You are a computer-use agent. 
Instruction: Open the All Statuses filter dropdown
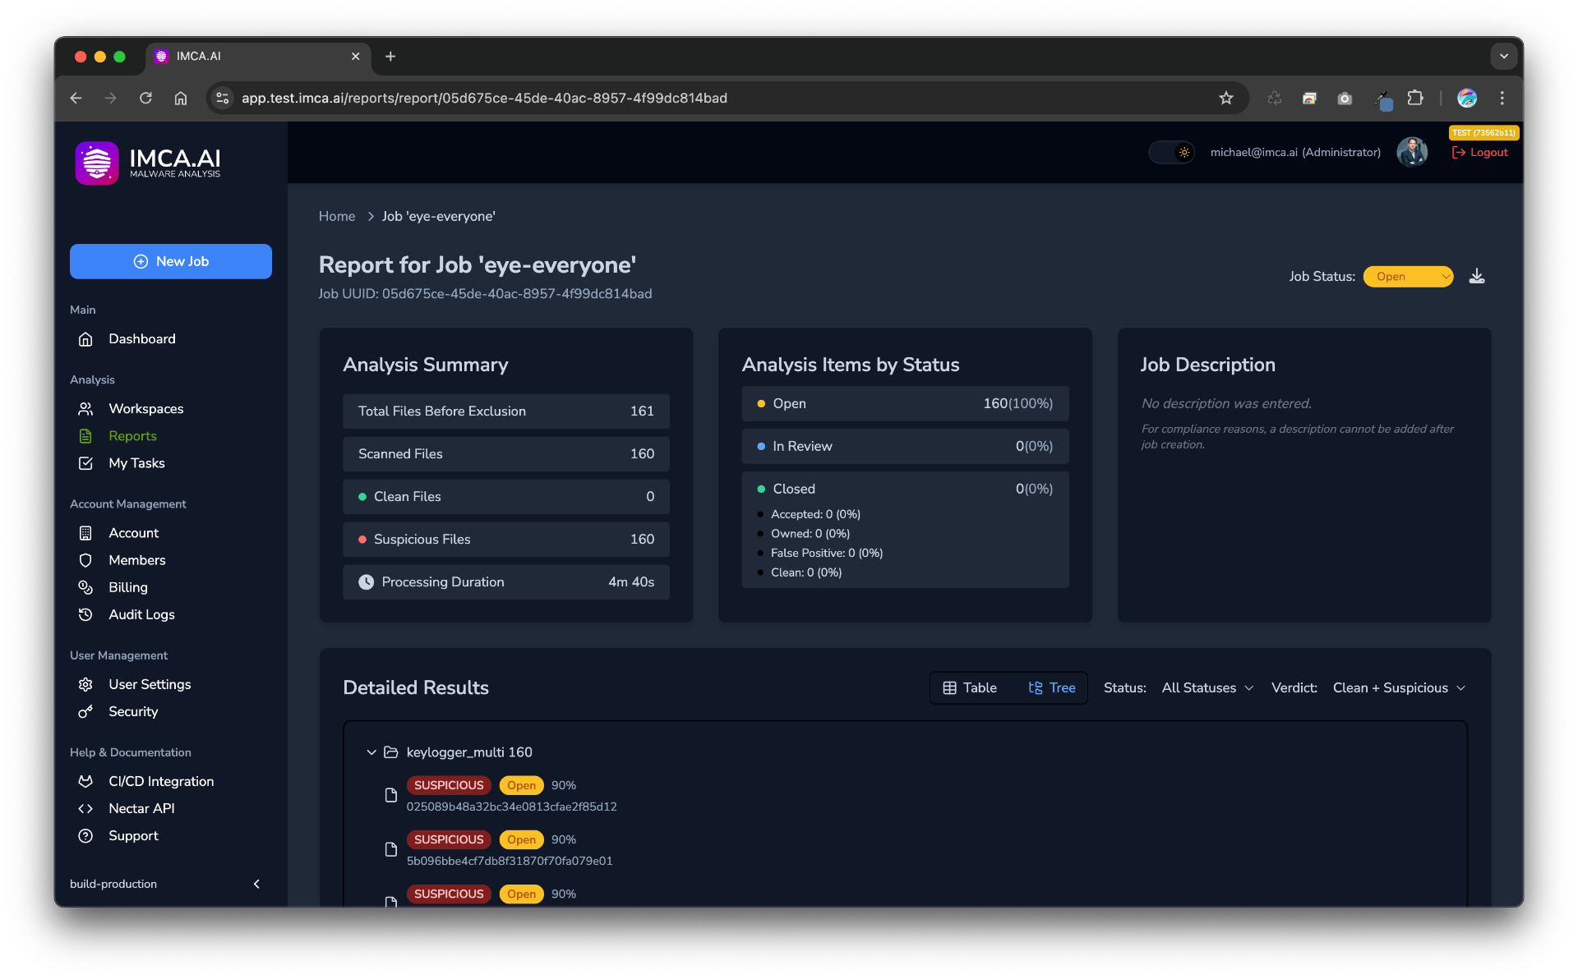(1207, 687)
